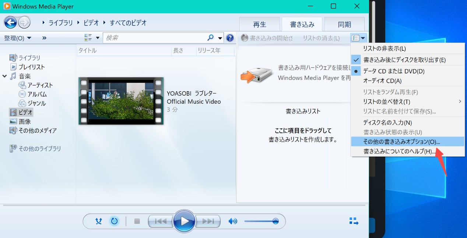Skip to the previous track
467x238 pixels.
point(160,221)
